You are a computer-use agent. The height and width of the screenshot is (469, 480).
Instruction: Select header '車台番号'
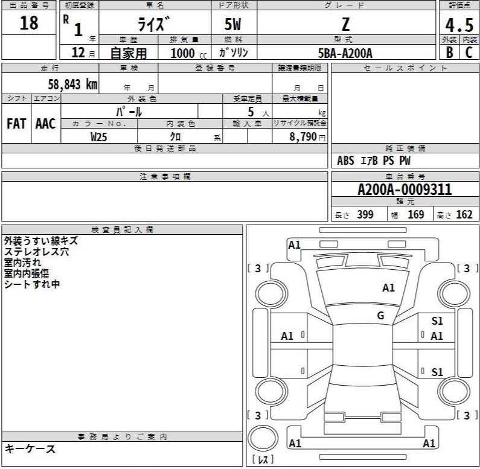pos(405,176)
